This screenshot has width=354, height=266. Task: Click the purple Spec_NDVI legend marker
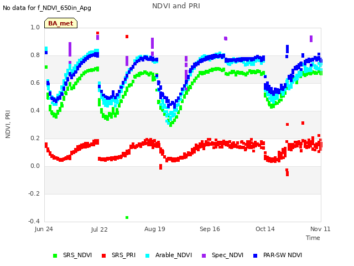(204, 255)
